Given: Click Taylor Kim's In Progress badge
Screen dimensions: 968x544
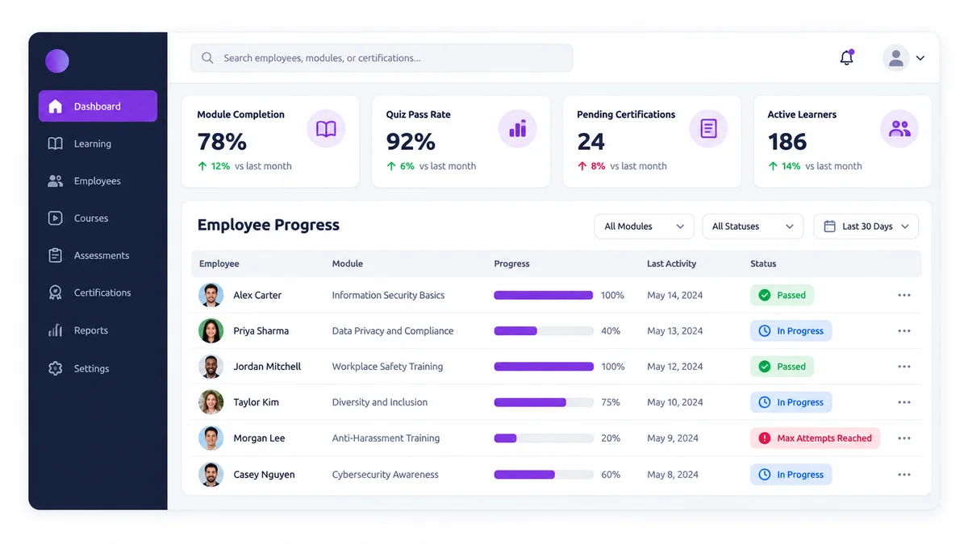Looking at the screenshot, I should click(791, 402).
